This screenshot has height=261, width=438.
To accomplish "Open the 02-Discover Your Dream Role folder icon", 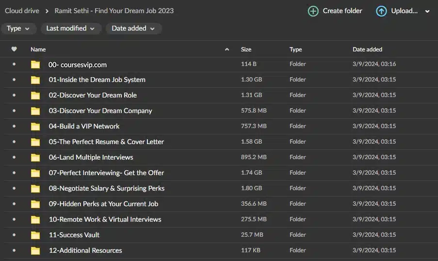I will pos(35,95).
